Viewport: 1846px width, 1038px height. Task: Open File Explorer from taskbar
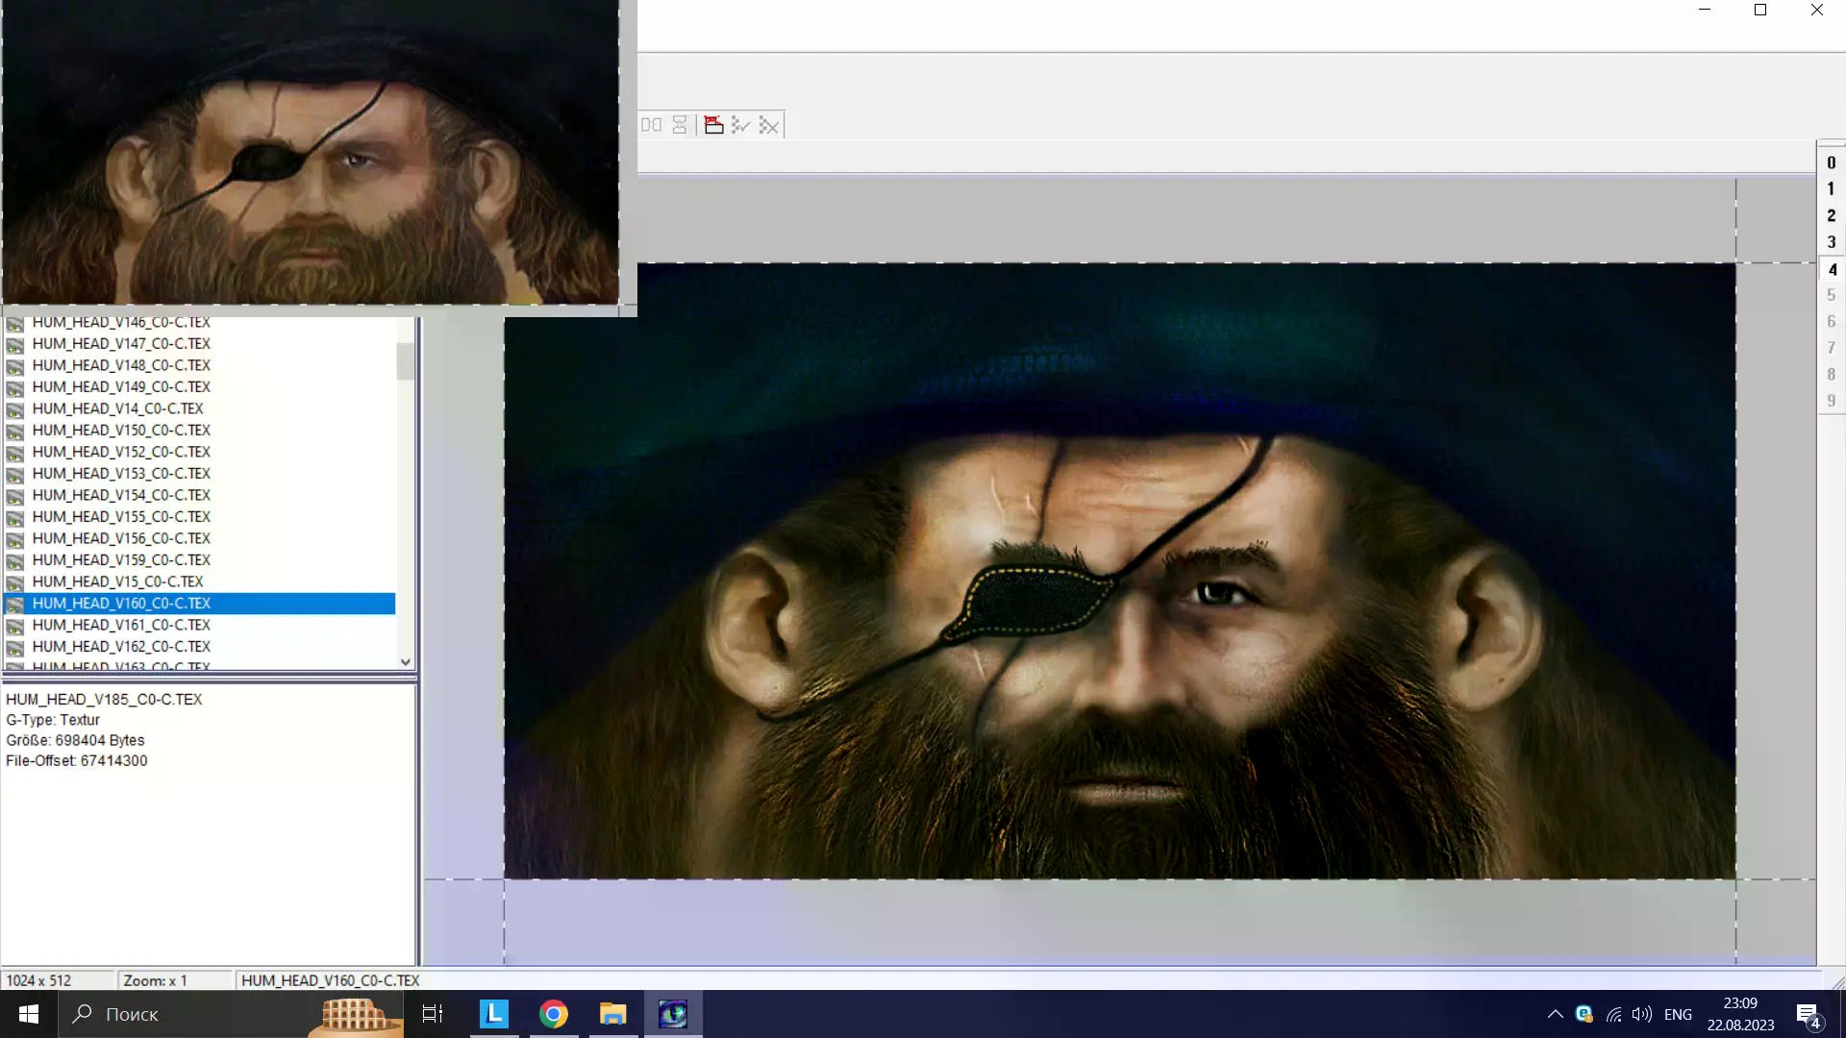tap(612, 1014)
